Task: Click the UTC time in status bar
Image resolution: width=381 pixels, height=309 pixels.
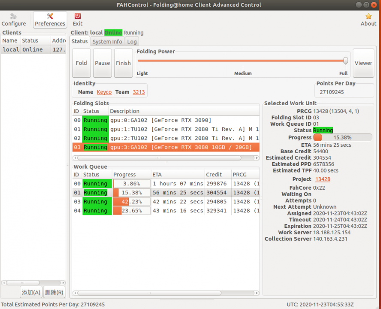Action: coord(320,304)
